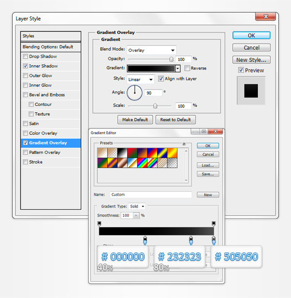
Task: Click the Load... button in Gradient Editor
Action: click(208, 165)
